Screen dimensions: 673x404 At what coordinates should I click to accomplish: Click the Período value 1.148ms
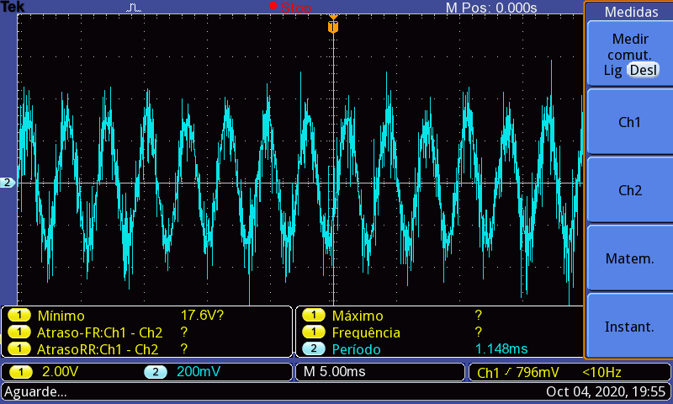coord(501,349)
